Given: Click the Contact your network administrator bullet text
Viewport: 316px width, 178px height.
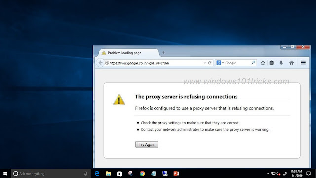Looking at the screenshot, I should [205, 129].
